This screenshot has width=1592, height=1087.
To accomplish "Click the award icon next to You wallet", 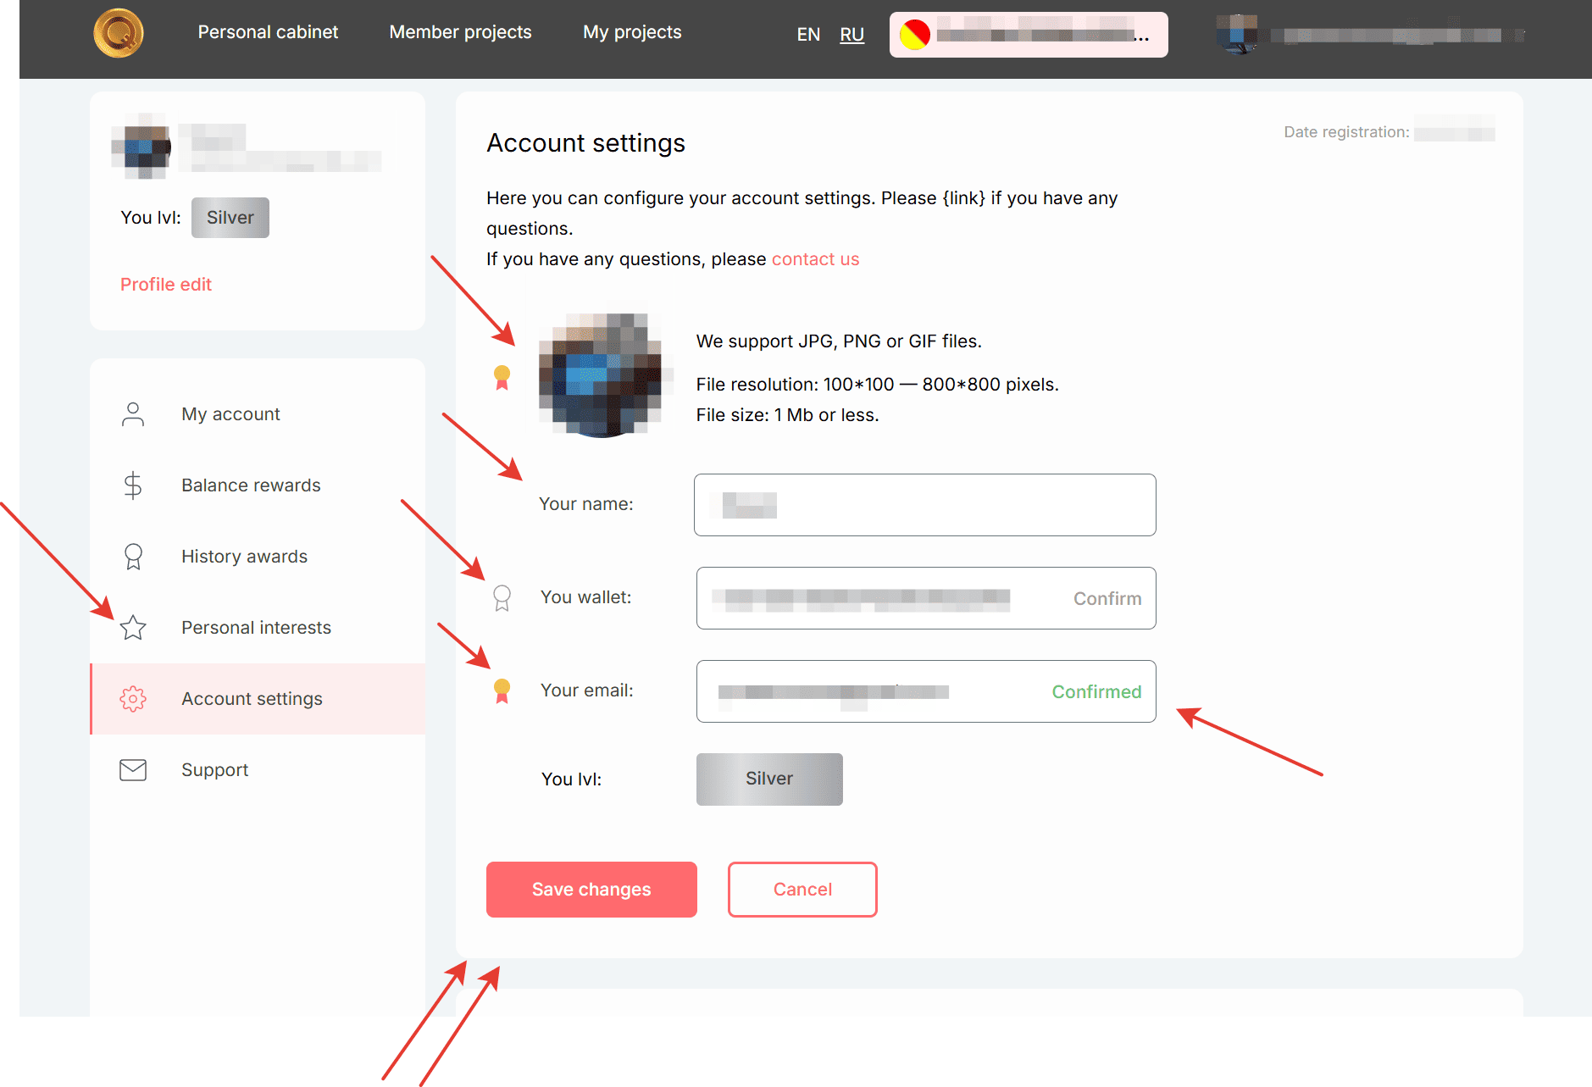I will click(x=501, y=597).
